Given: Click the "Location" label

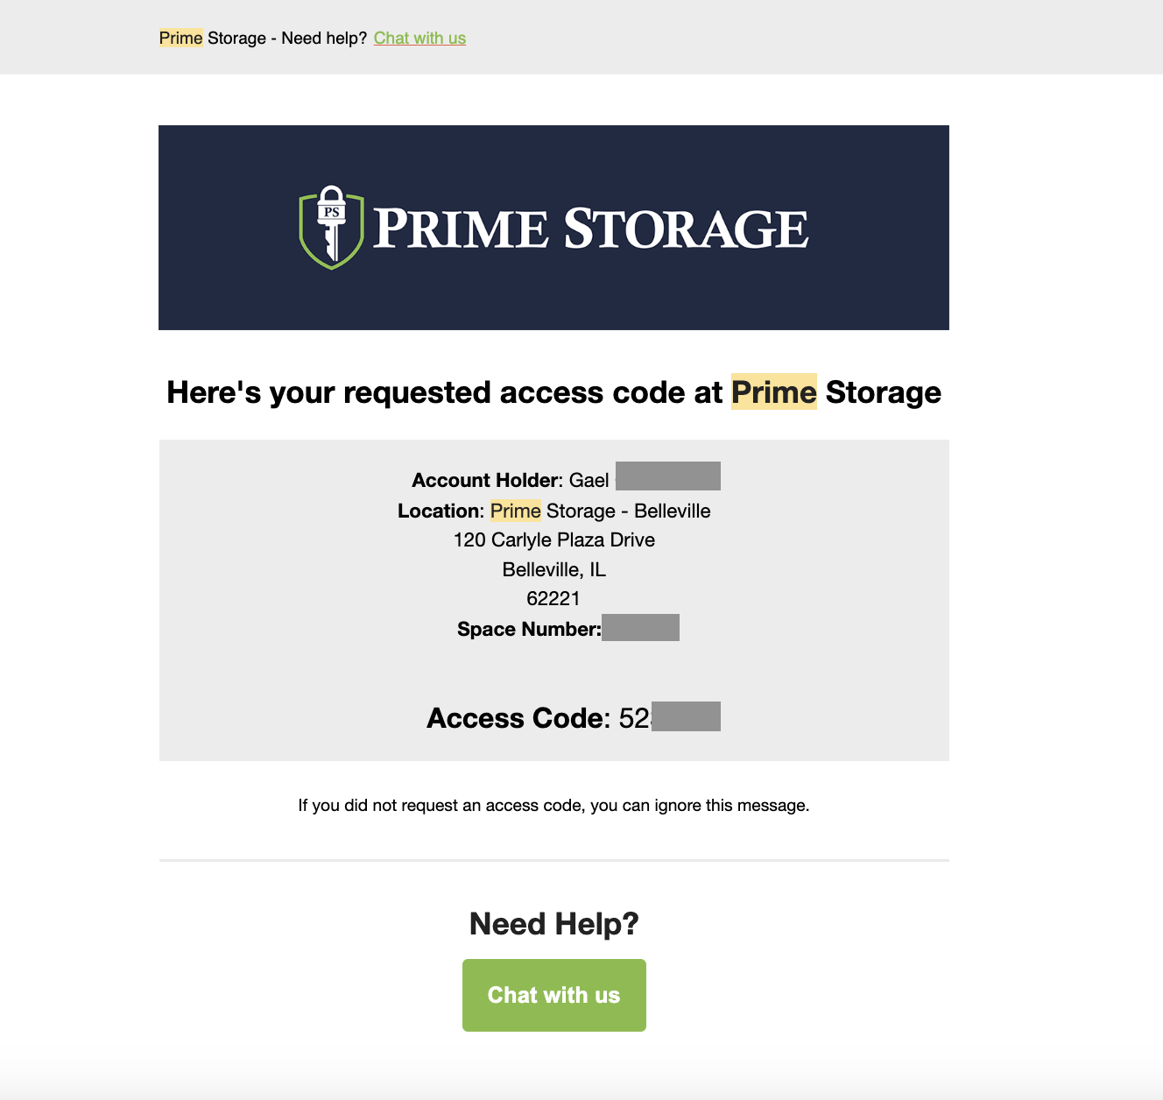Looking at the screenshot, I should point(438,511).
